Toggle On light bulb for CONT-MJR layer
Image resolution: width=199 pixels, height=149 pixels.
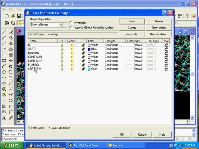pyautogui.click(x=62, y=57)
